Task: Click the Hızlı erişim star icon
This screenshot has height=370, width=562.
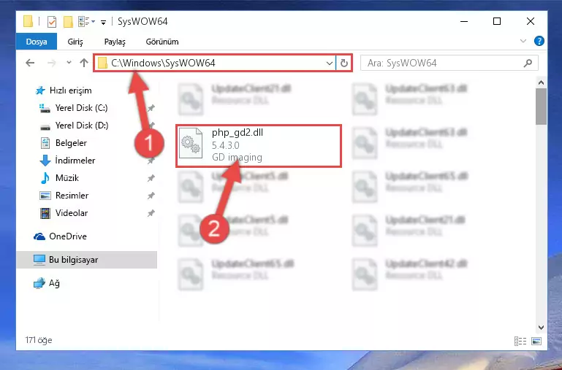Action: [40, 90]
